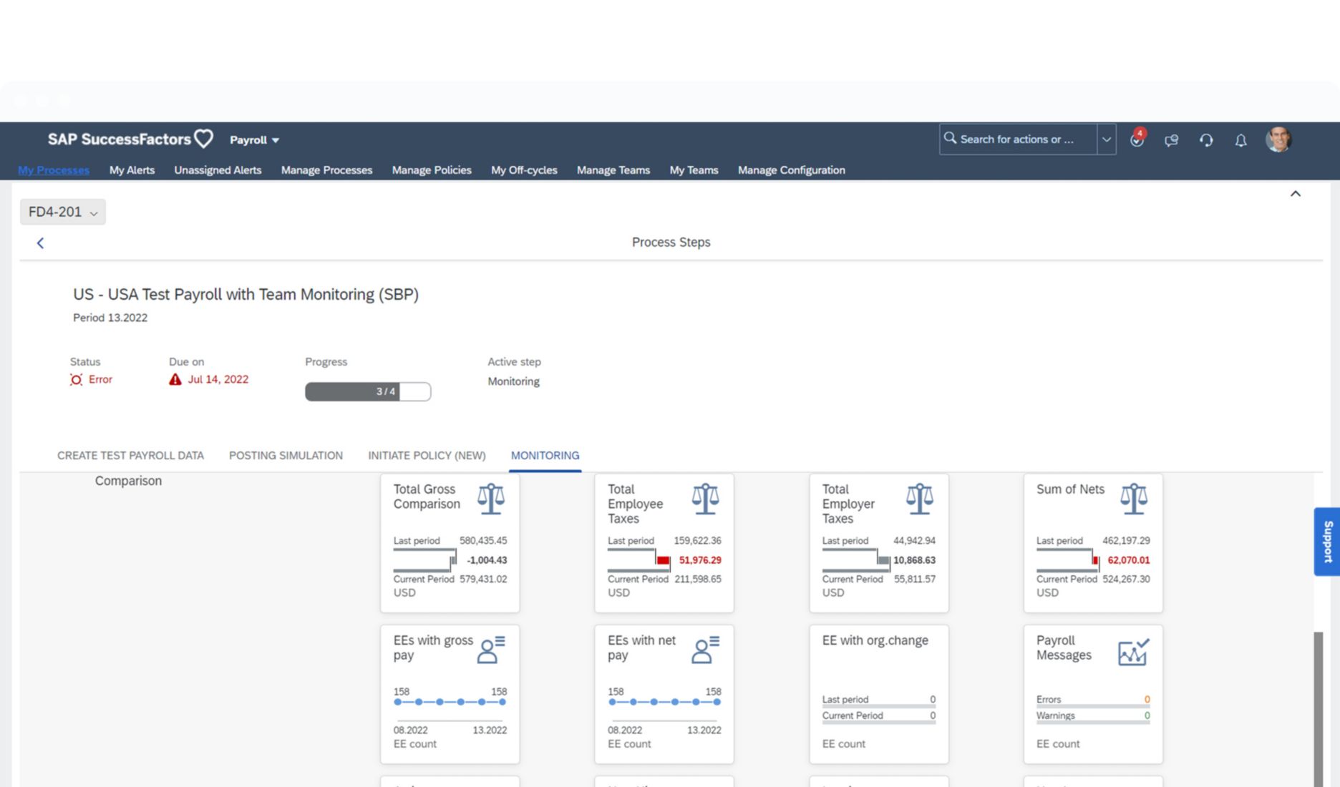The image size is (1340, 787).
Task: Switch to the Posting Simulation tab
Action: pyautogui.click(x=286, y=456)
